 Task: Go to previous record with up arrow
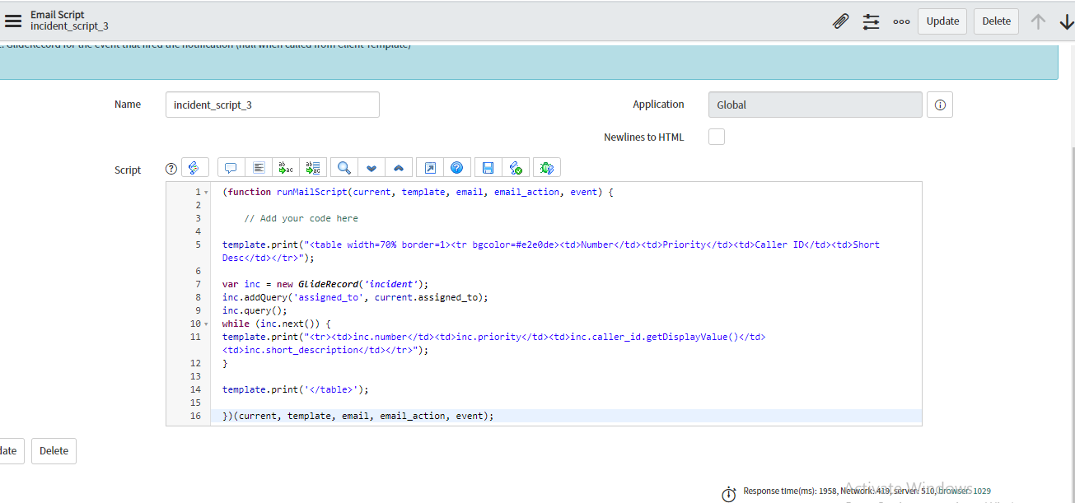click(x=1038, y=21)
